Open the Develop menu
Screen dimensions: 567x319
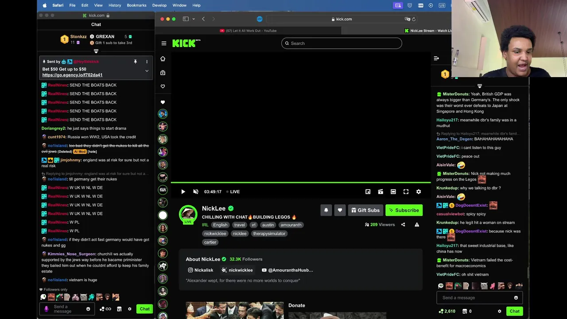(159, 5)
